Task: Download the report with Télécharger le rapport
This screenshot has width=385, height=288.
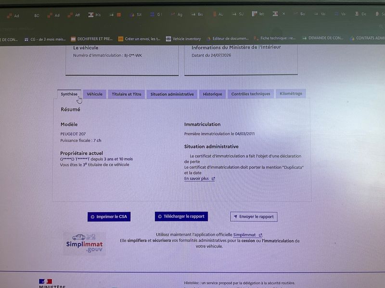Action: tap(181, 216)
